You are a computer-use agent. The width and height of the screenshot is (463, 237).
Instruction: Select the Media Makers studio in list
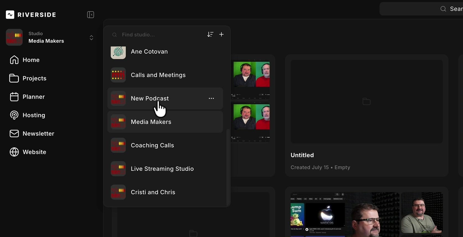click(x=165, y=122)
